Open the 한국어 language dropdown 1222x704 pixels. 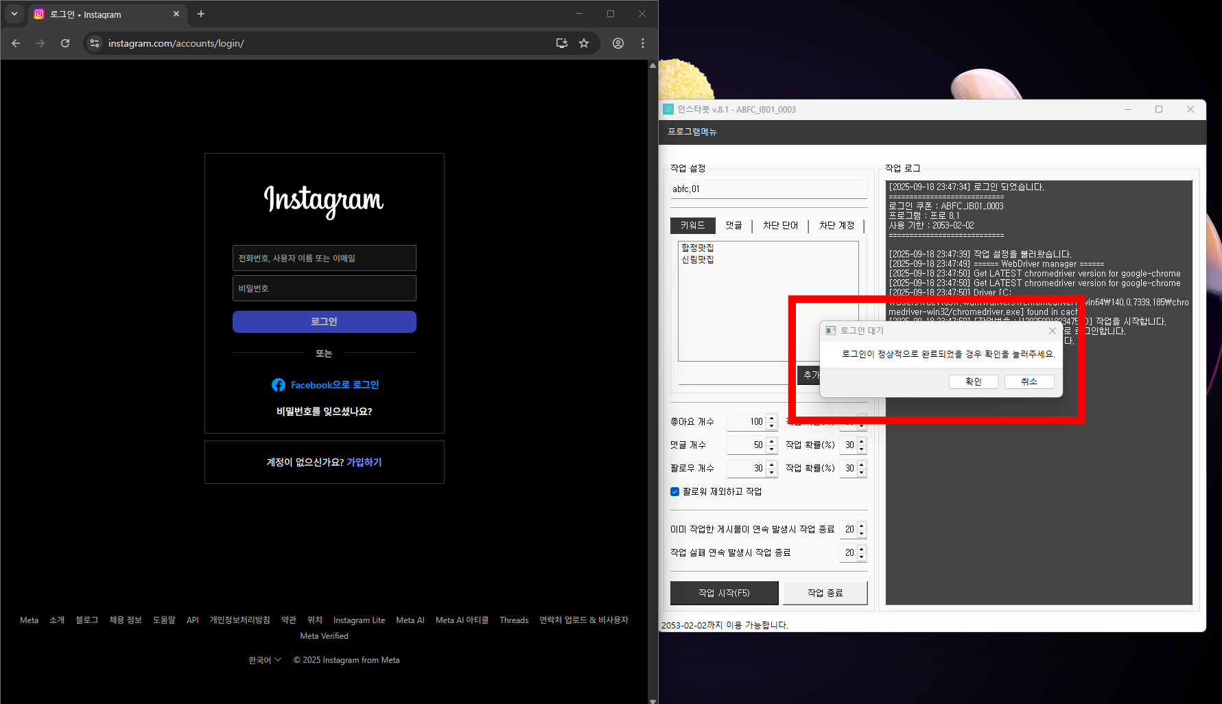265,660
